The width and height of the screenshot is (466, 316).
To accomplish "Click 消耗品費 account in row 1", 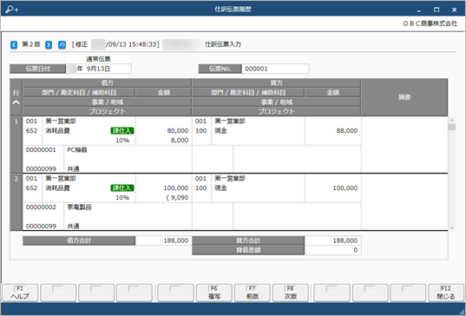I will coord(57,131).
